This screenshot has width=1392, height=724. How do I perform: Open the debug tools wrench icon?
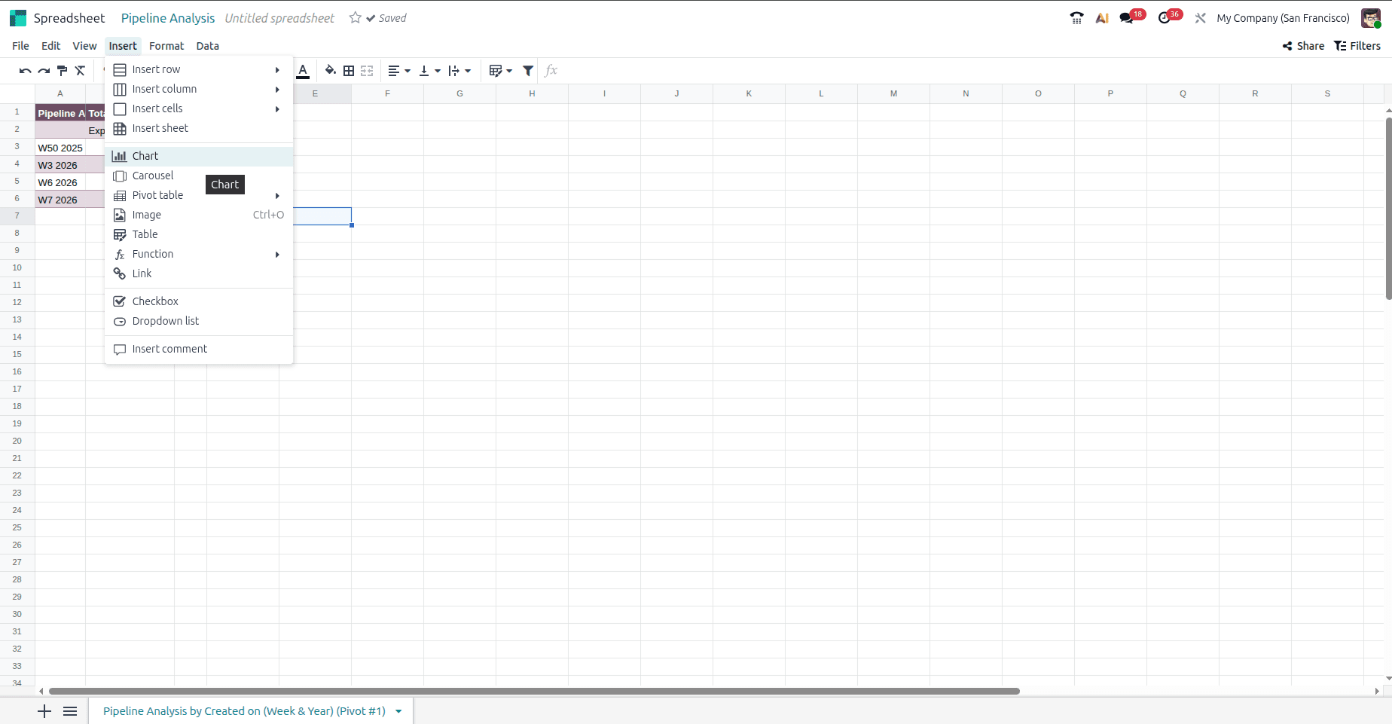point(1200,18)
